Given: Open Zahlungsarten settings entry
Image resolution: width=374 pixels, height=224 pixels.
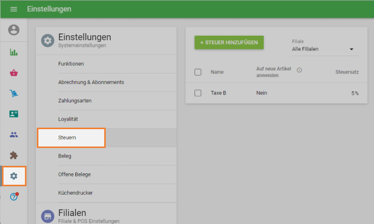Looking at the screenshot, I should point(74,101).
